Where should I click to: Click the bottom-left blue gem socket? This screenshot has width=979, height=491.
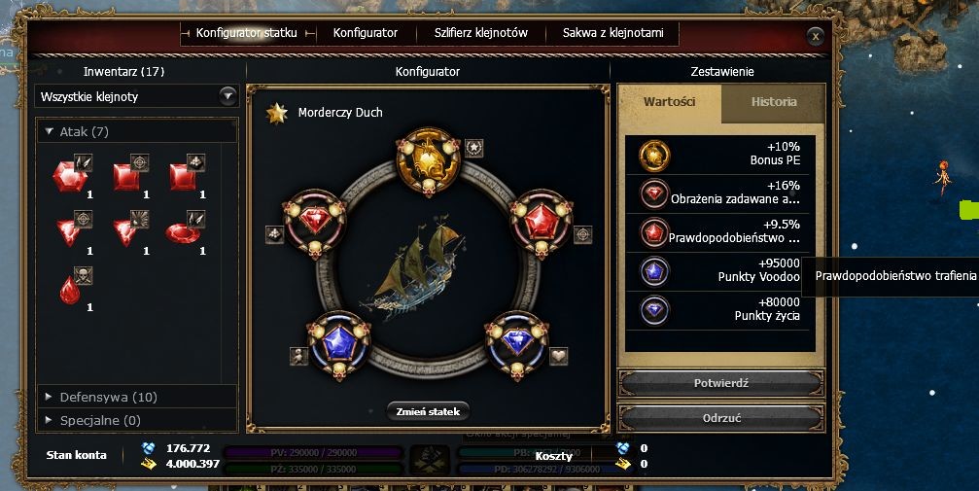pos(339,344)
